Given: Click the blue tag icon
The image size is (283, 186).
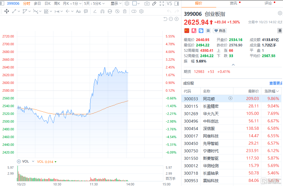Looking at the screenshot, I should tap(201, 31).
